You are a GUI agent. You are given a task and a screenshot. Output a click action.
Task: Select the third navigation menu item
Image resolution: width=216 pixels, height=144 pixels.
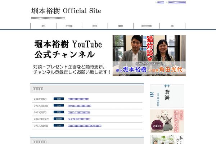click(95, 26)
